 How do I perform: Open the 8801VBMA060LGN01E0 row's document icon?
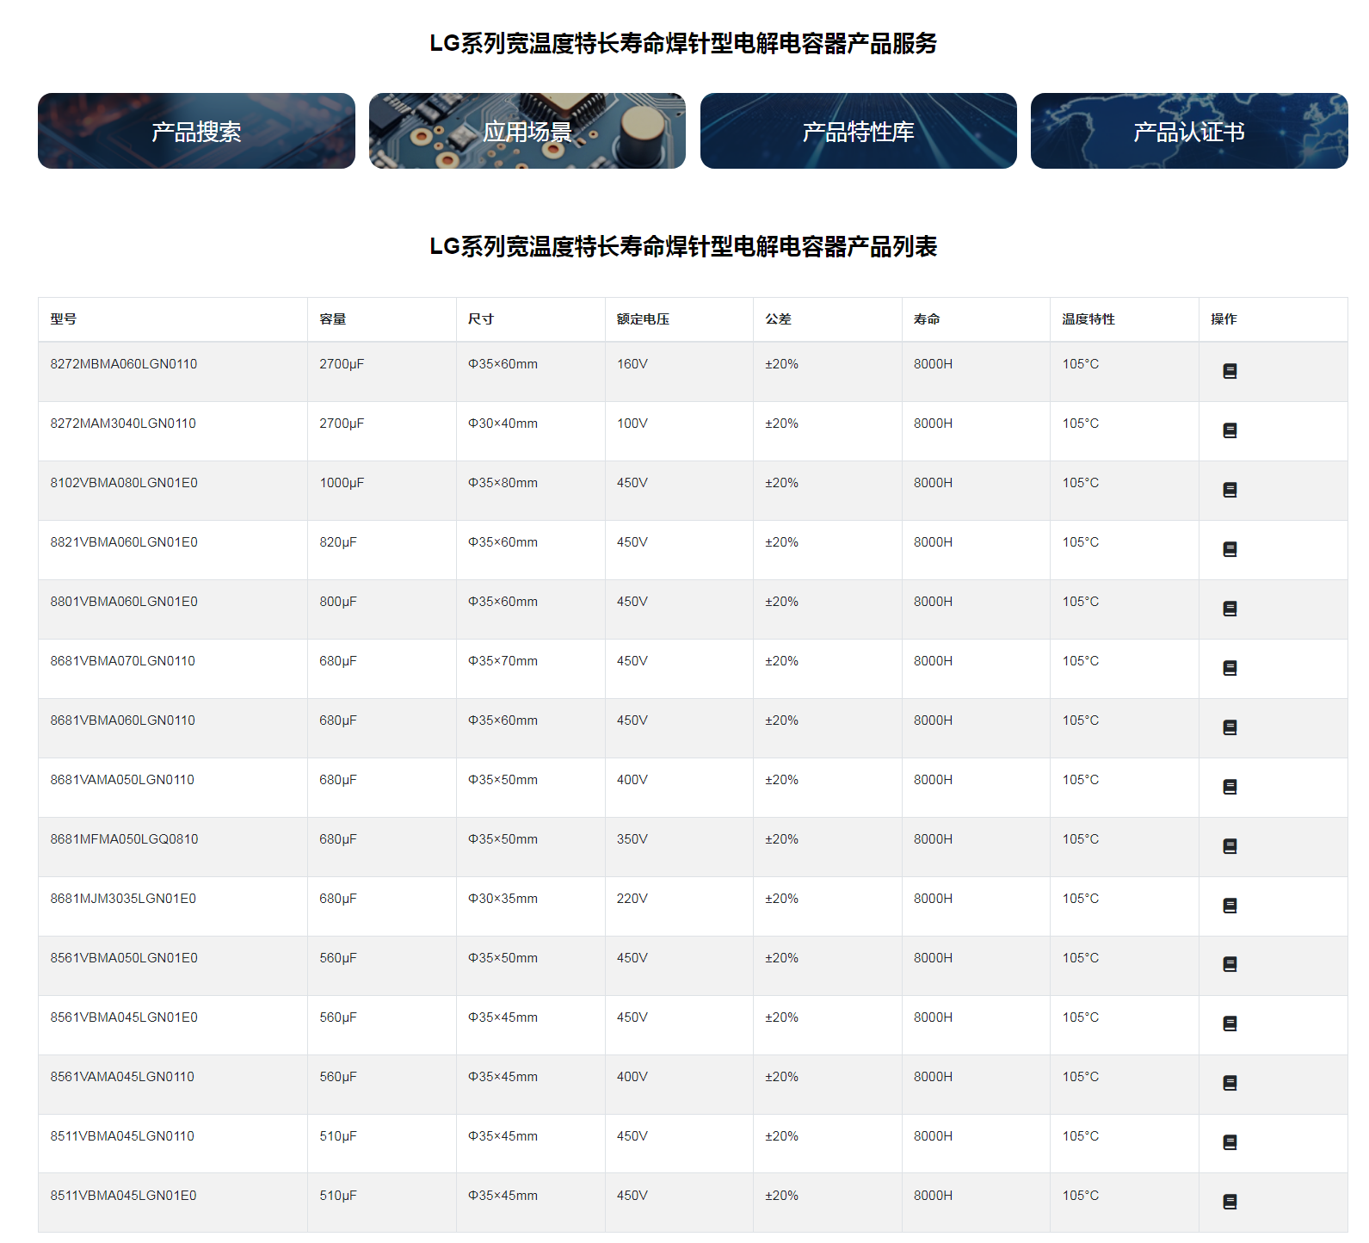tap(1230, 609)
